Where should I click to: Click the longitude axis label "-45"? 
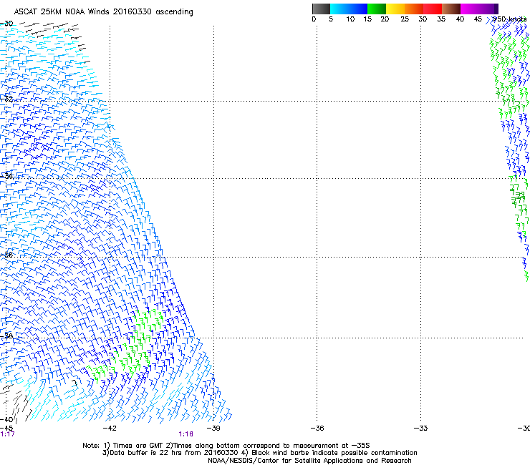point(6,428)
